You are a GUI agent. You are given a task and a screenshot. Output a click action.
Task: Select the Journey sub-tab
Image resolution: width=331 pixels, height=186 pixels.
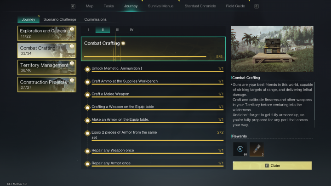[29, 19]
